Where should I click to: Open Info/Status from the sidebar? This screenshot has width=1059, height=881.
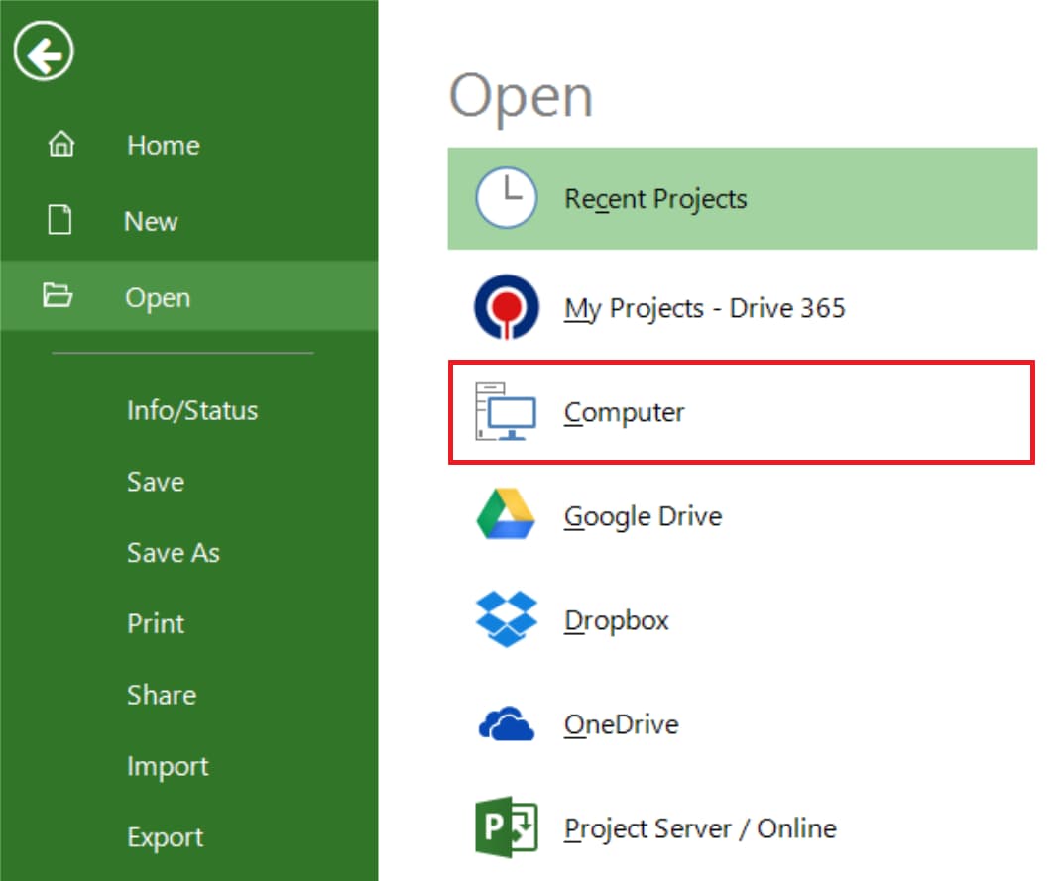[x=192, y=410]
